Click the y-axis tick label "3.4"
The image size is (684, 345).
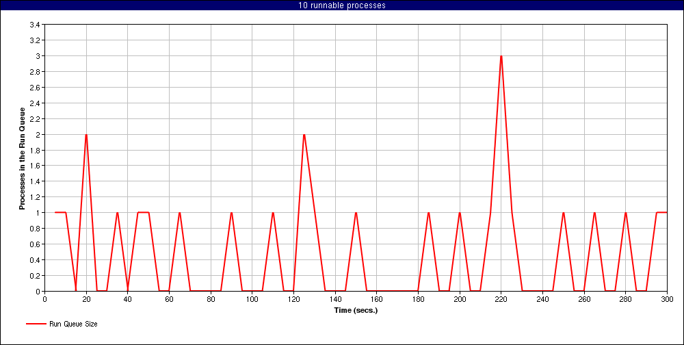click(34, 25)
